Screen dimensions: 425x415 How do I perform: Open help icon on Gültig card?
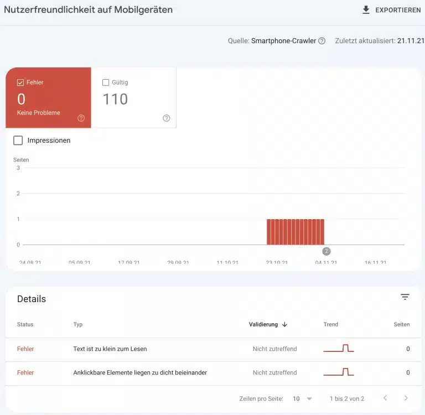[x=167, y=118]
